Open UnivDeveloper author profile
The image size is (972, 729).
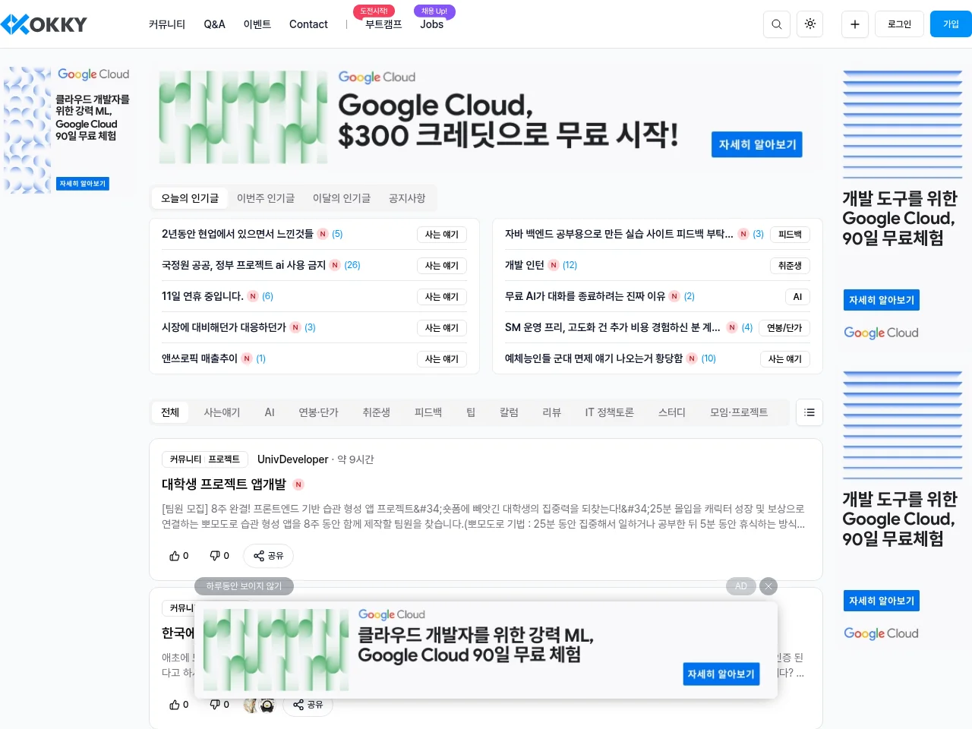(292, 459)
